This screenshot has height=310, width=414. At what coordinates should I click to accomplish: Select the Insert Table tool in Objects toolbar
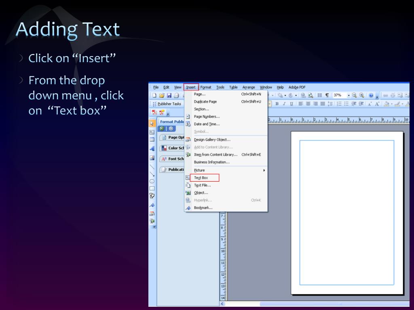[152, 140]
